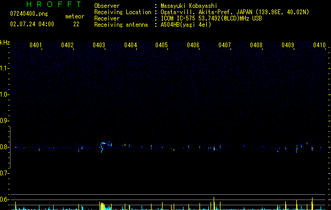Click the Receiving antenna label
Screen dimensions: 331x210
point(121,25)
